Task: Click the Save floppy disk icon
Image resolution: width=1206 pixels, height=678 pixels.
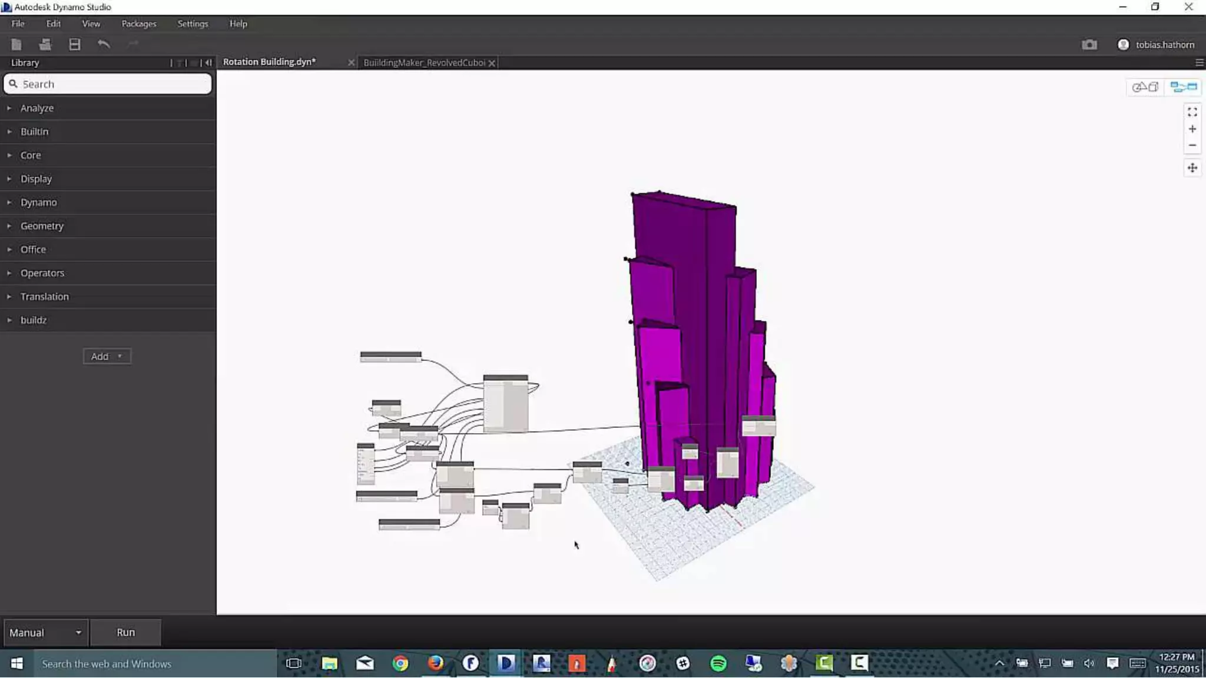Action: point(75,44)
